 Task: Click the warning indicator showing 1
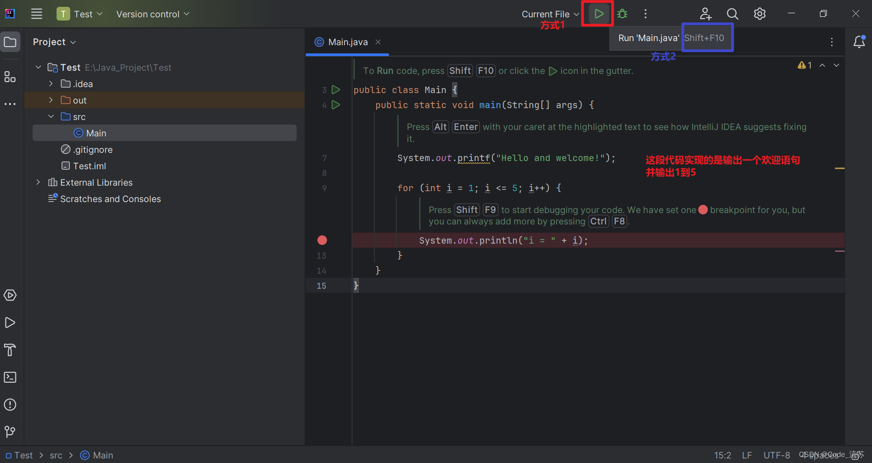point(805,65)
